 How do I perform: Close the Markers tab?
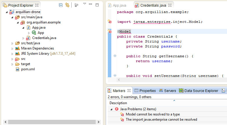tap(129, 91)
